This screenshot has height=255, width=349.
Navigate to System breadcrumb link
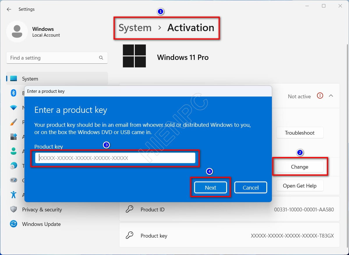click(x=135, y=28)
